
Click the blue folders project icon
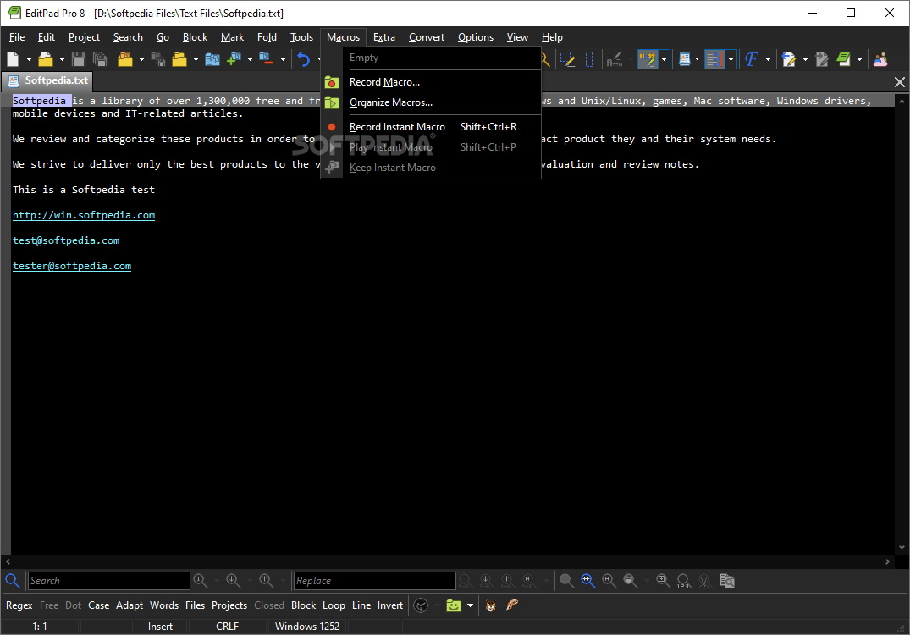(x=212, y=59)
